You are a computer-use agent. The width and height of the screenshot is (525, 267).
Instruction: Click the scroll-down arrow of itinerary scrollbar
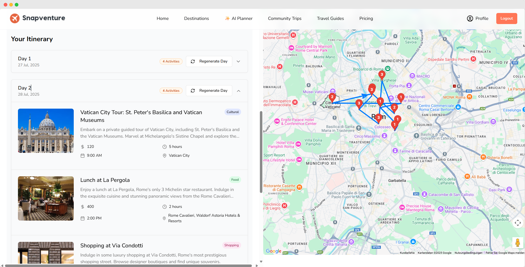click(261, 261)
